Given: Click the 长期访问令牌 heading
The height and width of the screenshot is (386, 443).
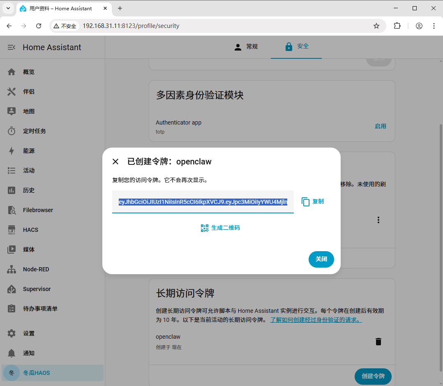Looking at the screenshot, I should tap(185, 294).
